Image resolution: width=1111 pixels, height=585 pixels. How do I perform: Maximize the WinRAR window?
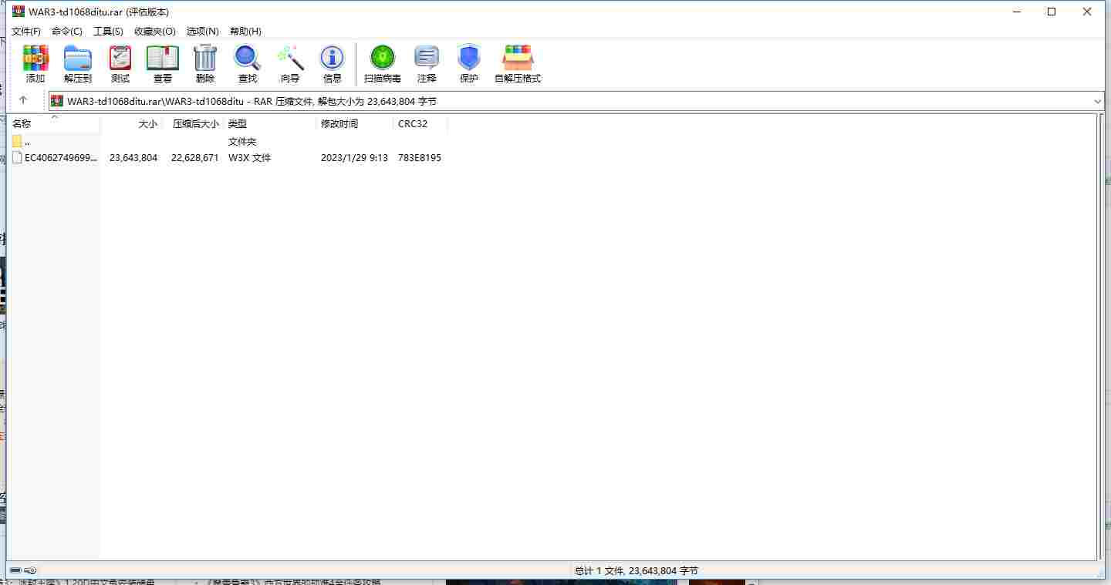click(1052, 12)
